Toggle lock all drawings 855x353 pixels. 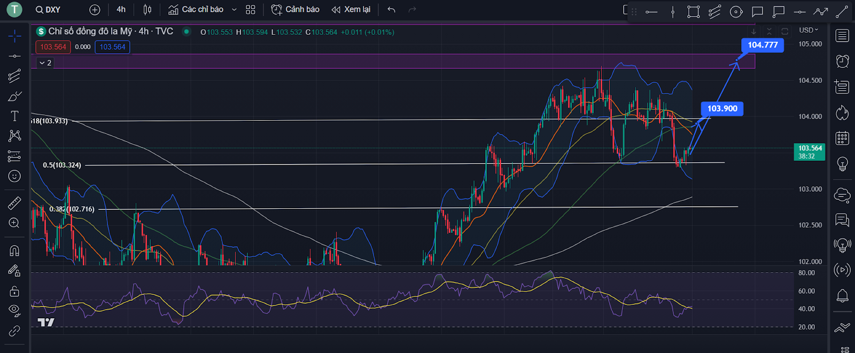14,291
